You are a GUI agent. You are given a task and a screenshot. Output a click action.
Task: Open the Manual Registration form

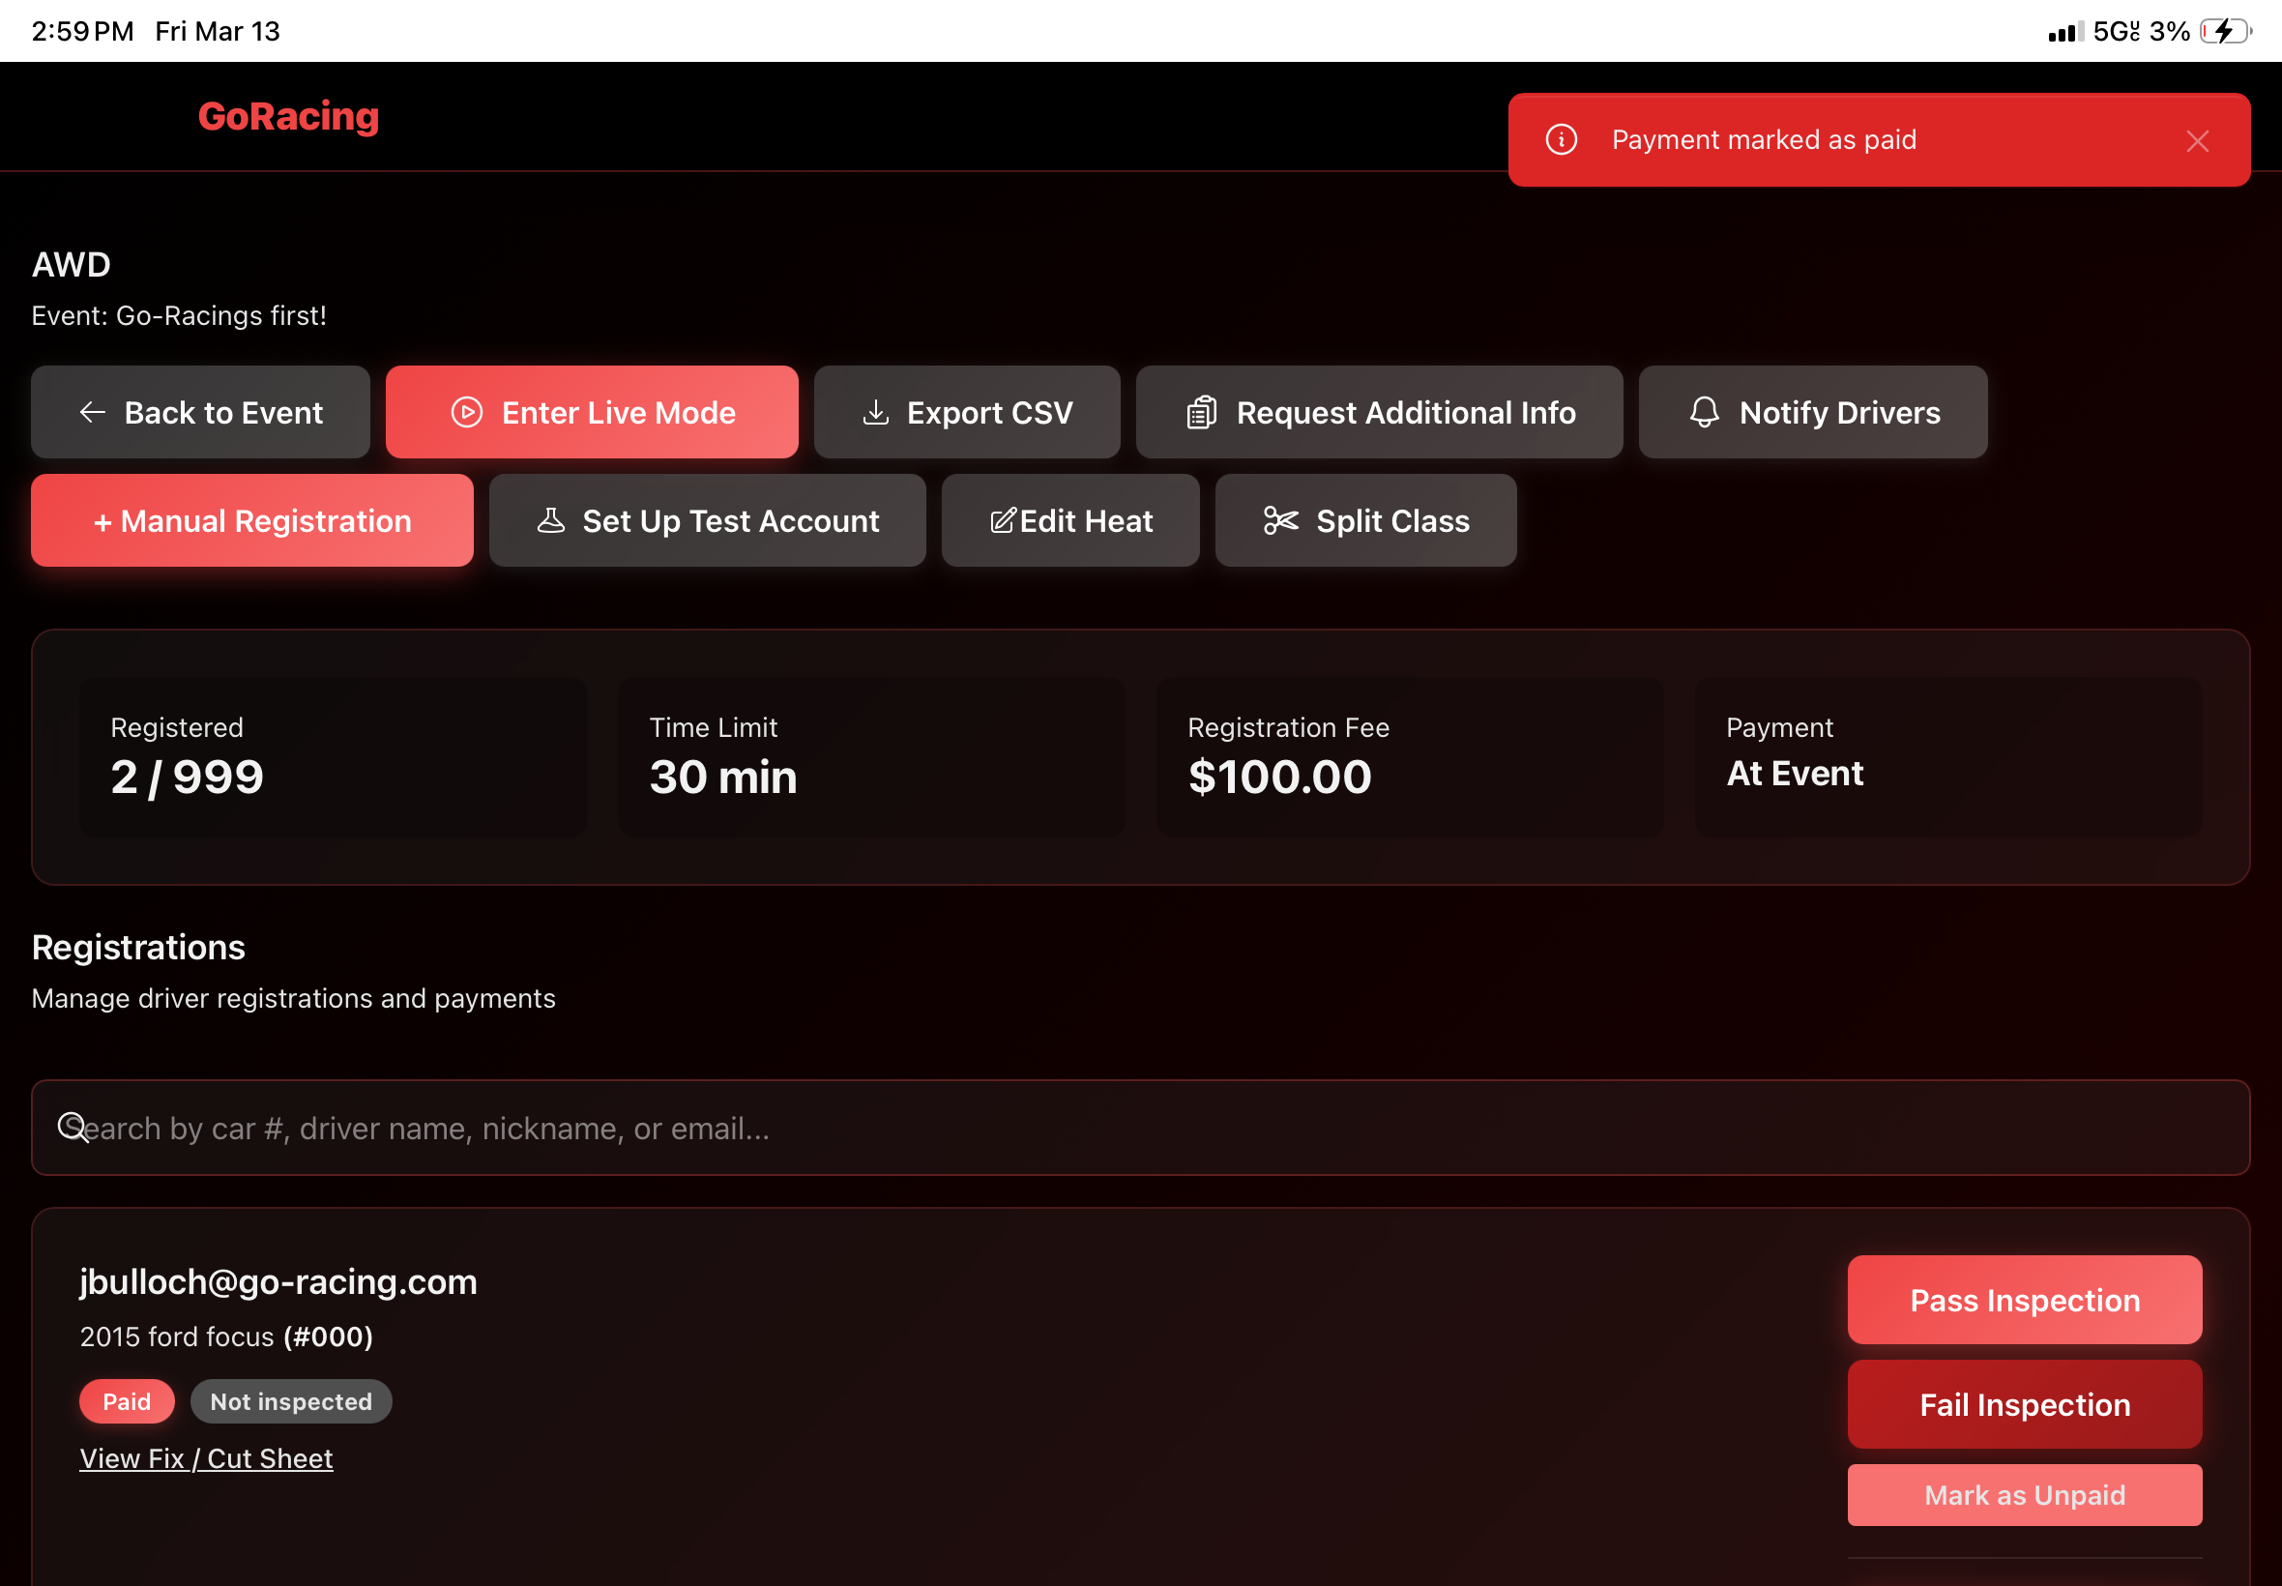252,519
